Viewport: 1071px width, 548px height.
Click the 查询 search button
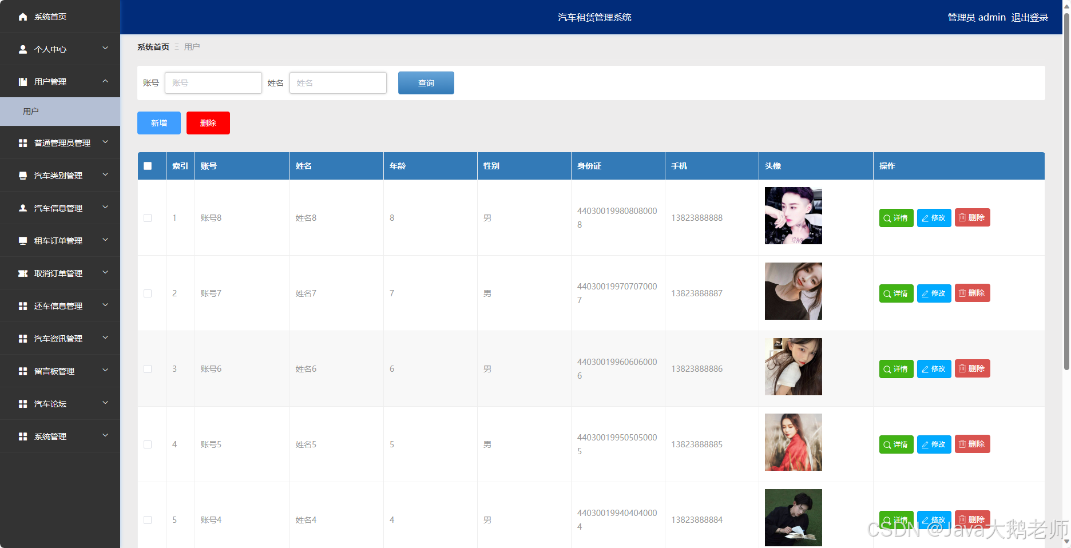[426, 83]
